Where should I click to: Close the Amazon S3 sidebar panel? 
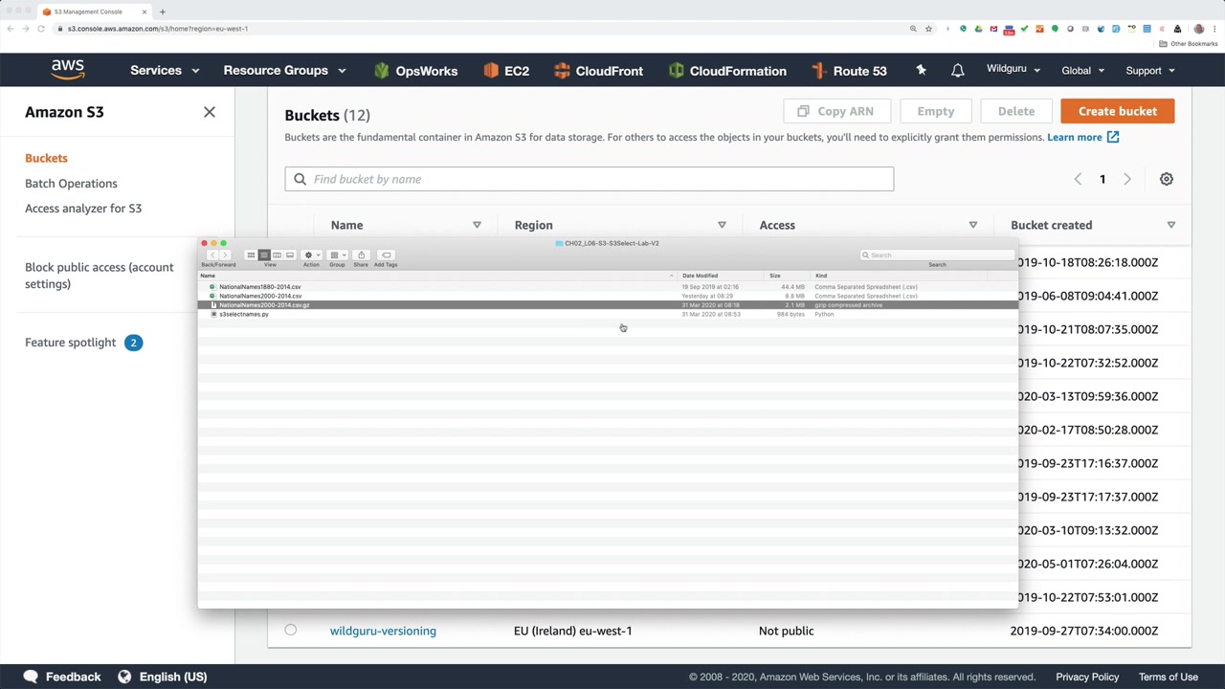tap(210, 112)
